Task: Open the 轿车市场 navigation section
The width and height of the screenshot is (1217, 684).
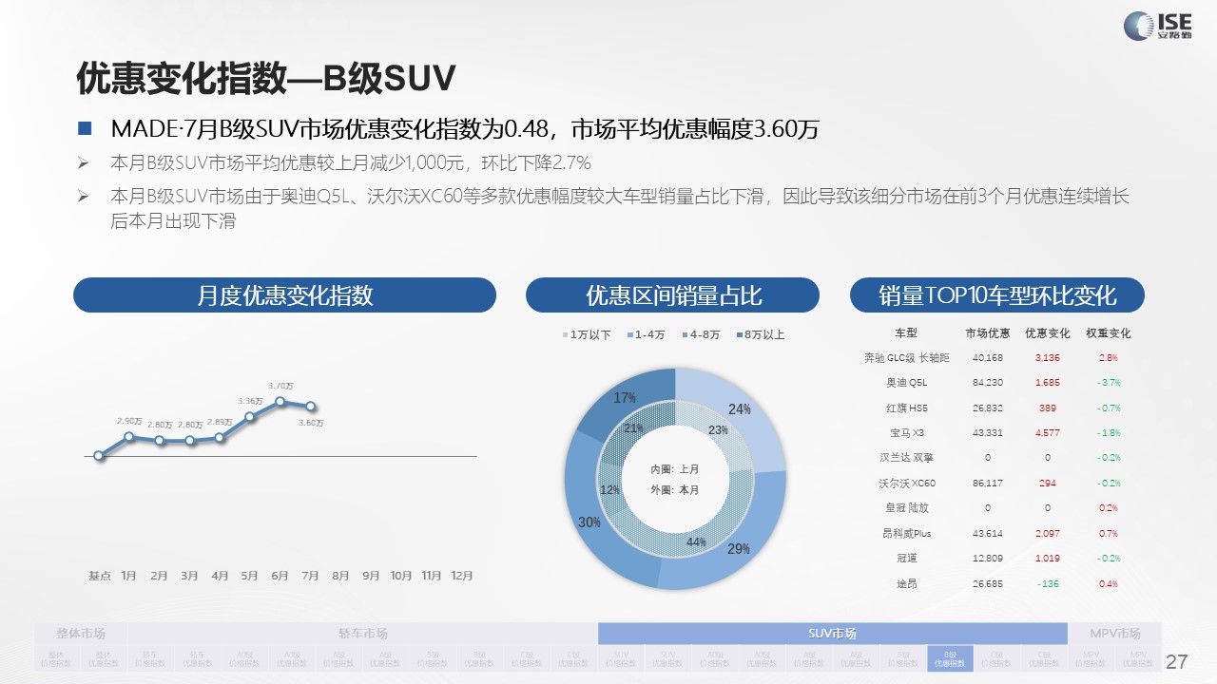Action: click(363, 634)
